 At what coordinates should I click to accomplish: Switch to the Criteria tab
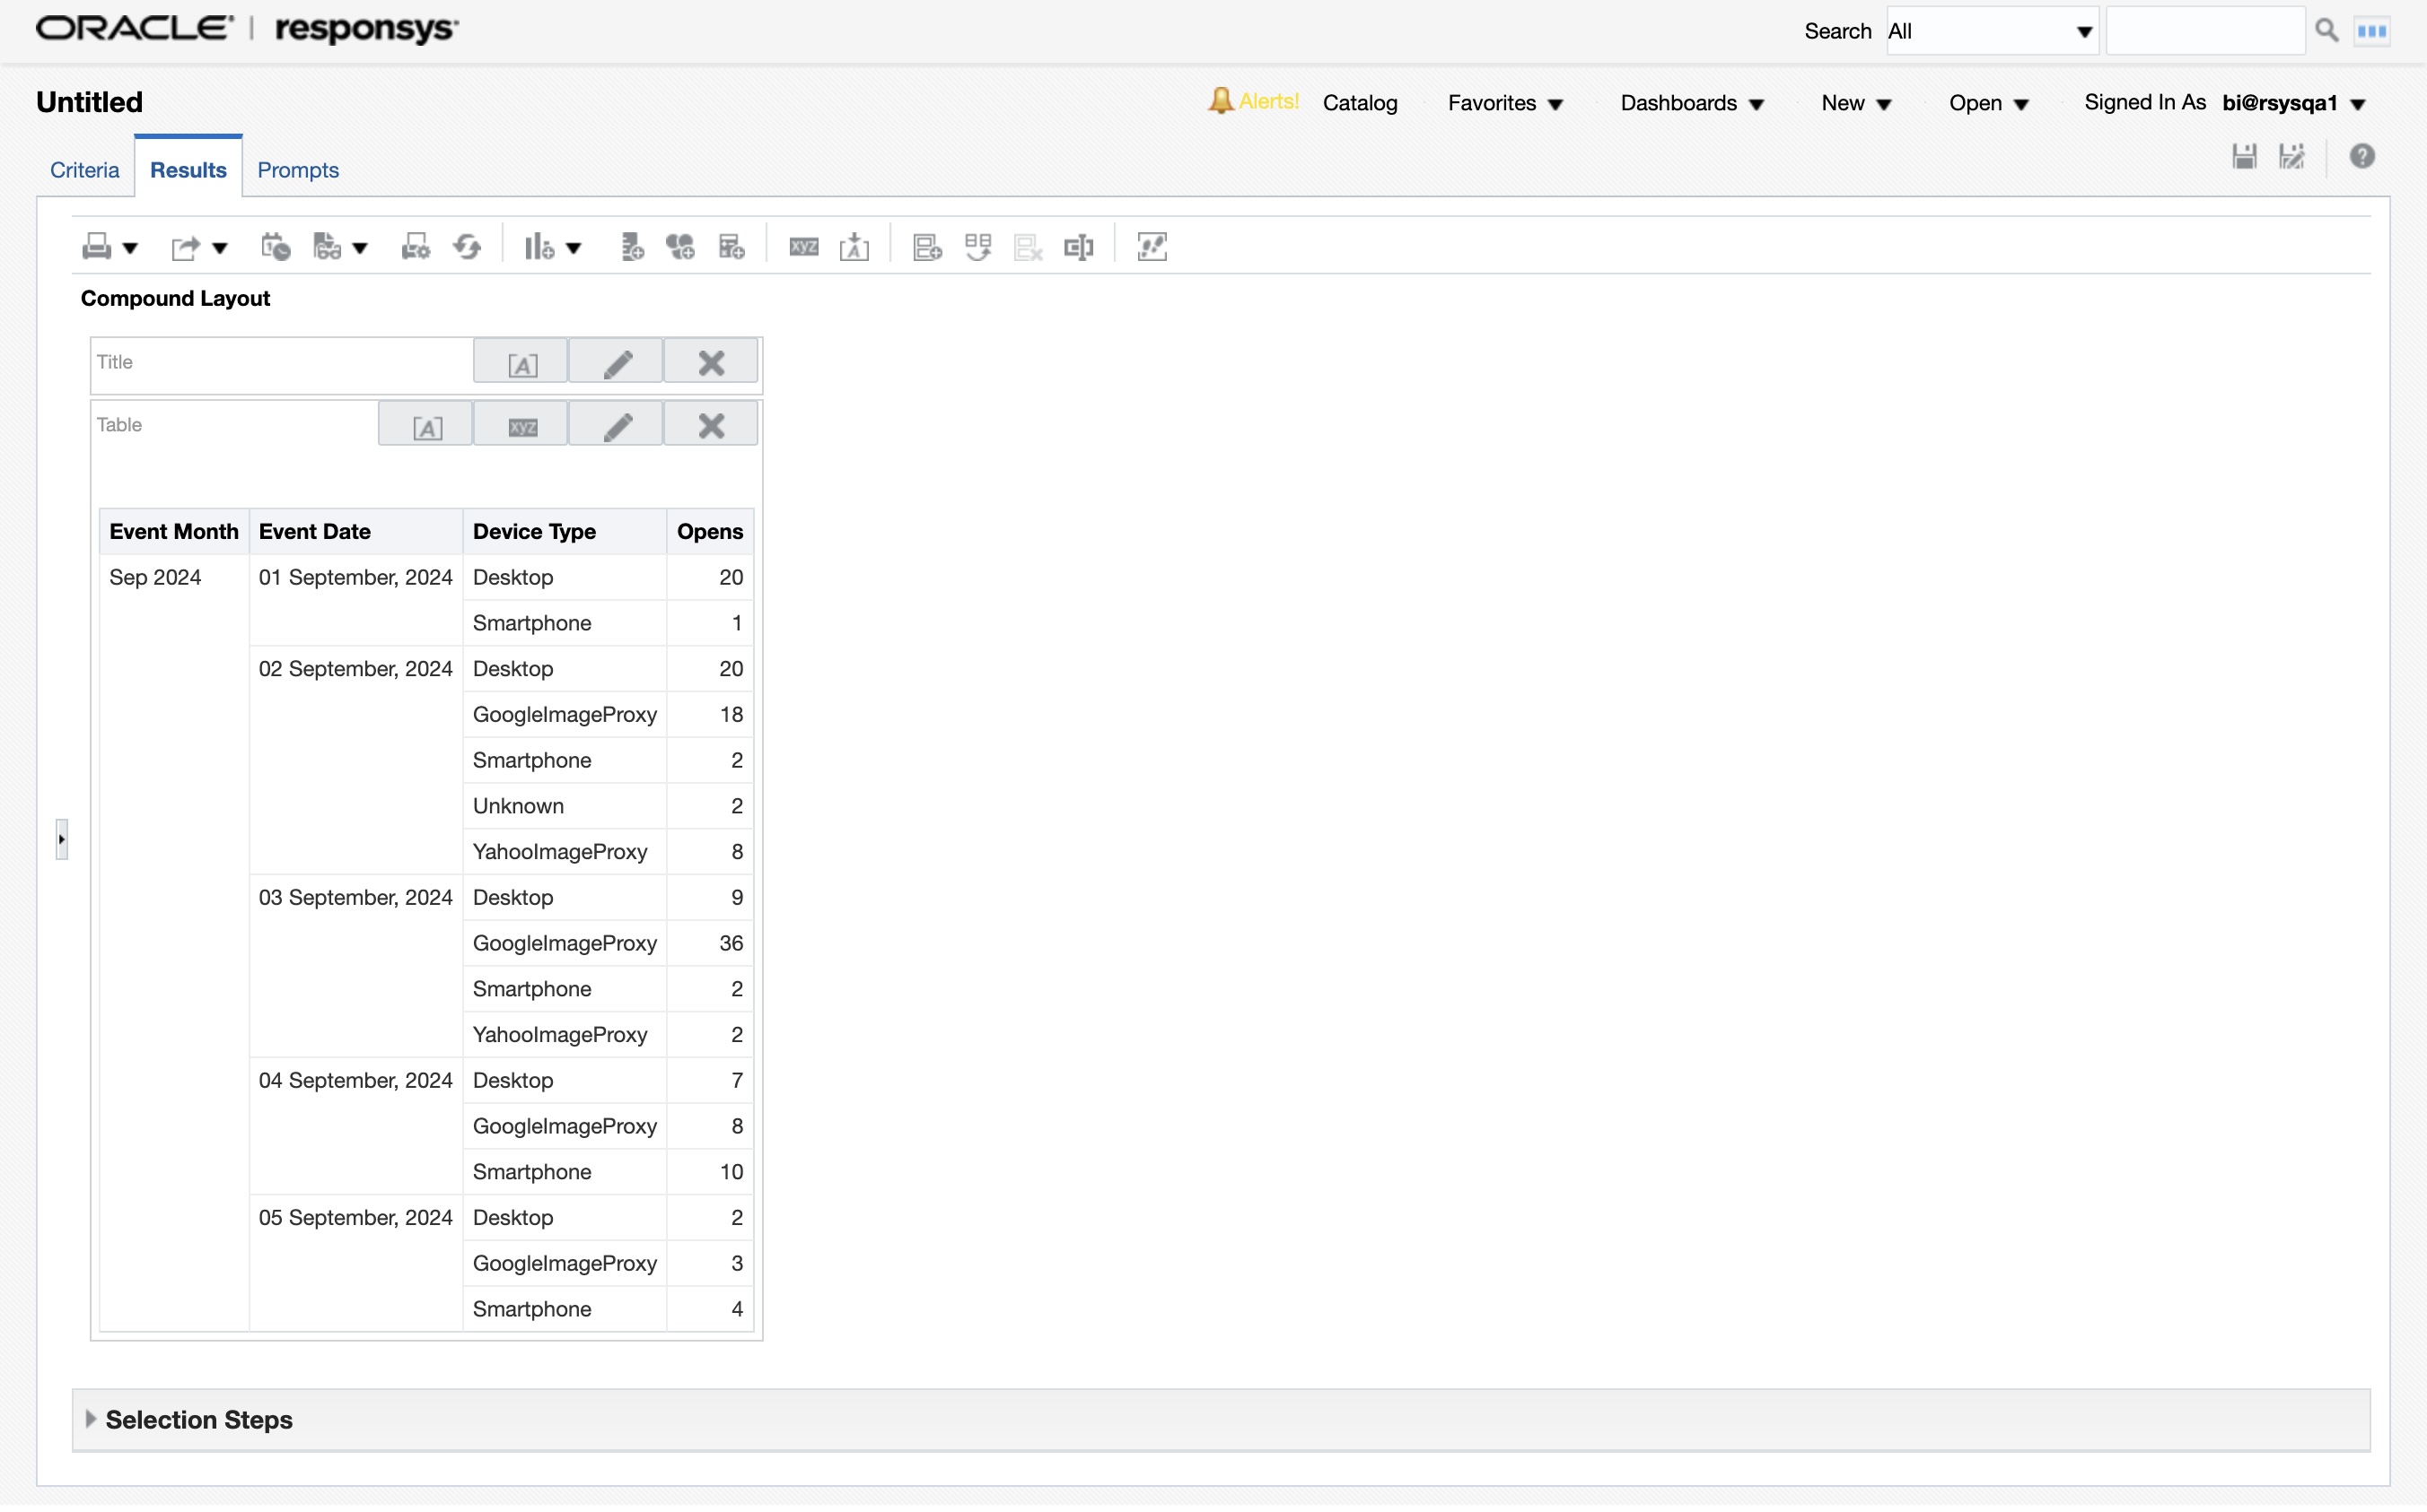click(x=84, y=170)
